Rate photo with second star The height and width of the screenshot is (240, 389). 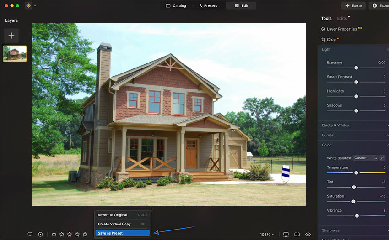coord(62,235)
